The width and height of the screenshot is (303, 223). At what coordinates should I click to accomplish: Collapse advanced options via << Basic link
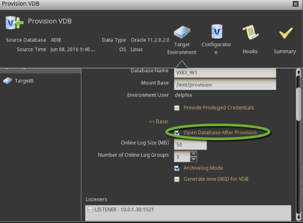(159, 122)
